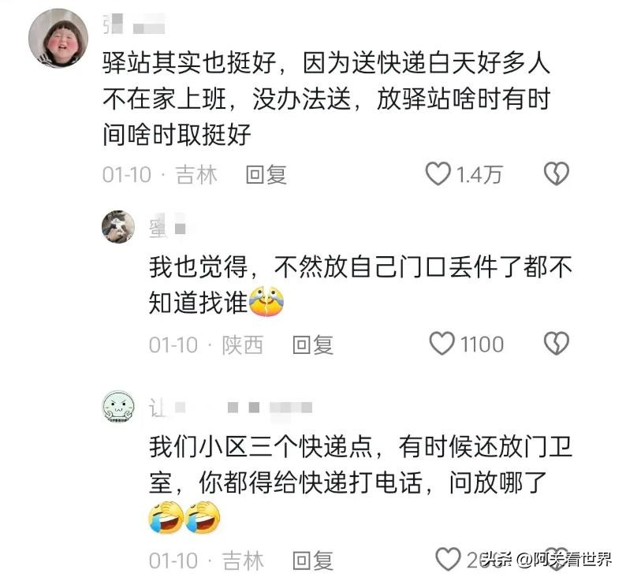The height and width of the screenshot is (581, 626).
Task: Reply to the first 吉林 comment
Action: 266,174
